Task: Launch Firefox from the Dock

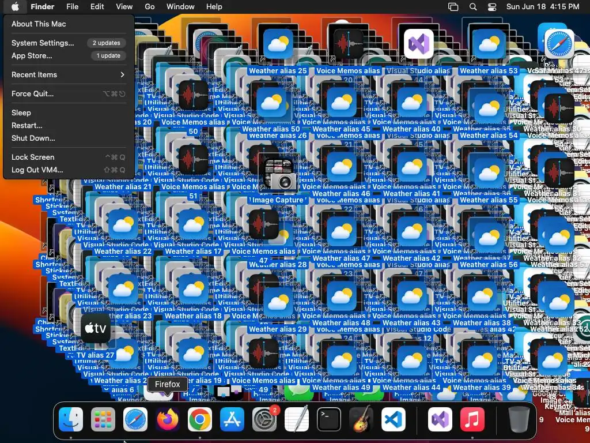Action: 168,419
